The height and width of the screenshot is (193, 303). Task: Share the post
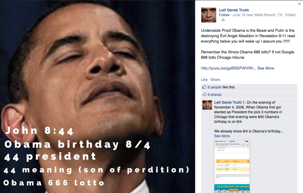click(215, 80)
